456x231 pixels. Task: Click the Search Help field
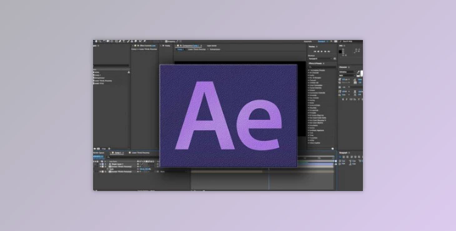pyautogui.click(x=351, y=42)
